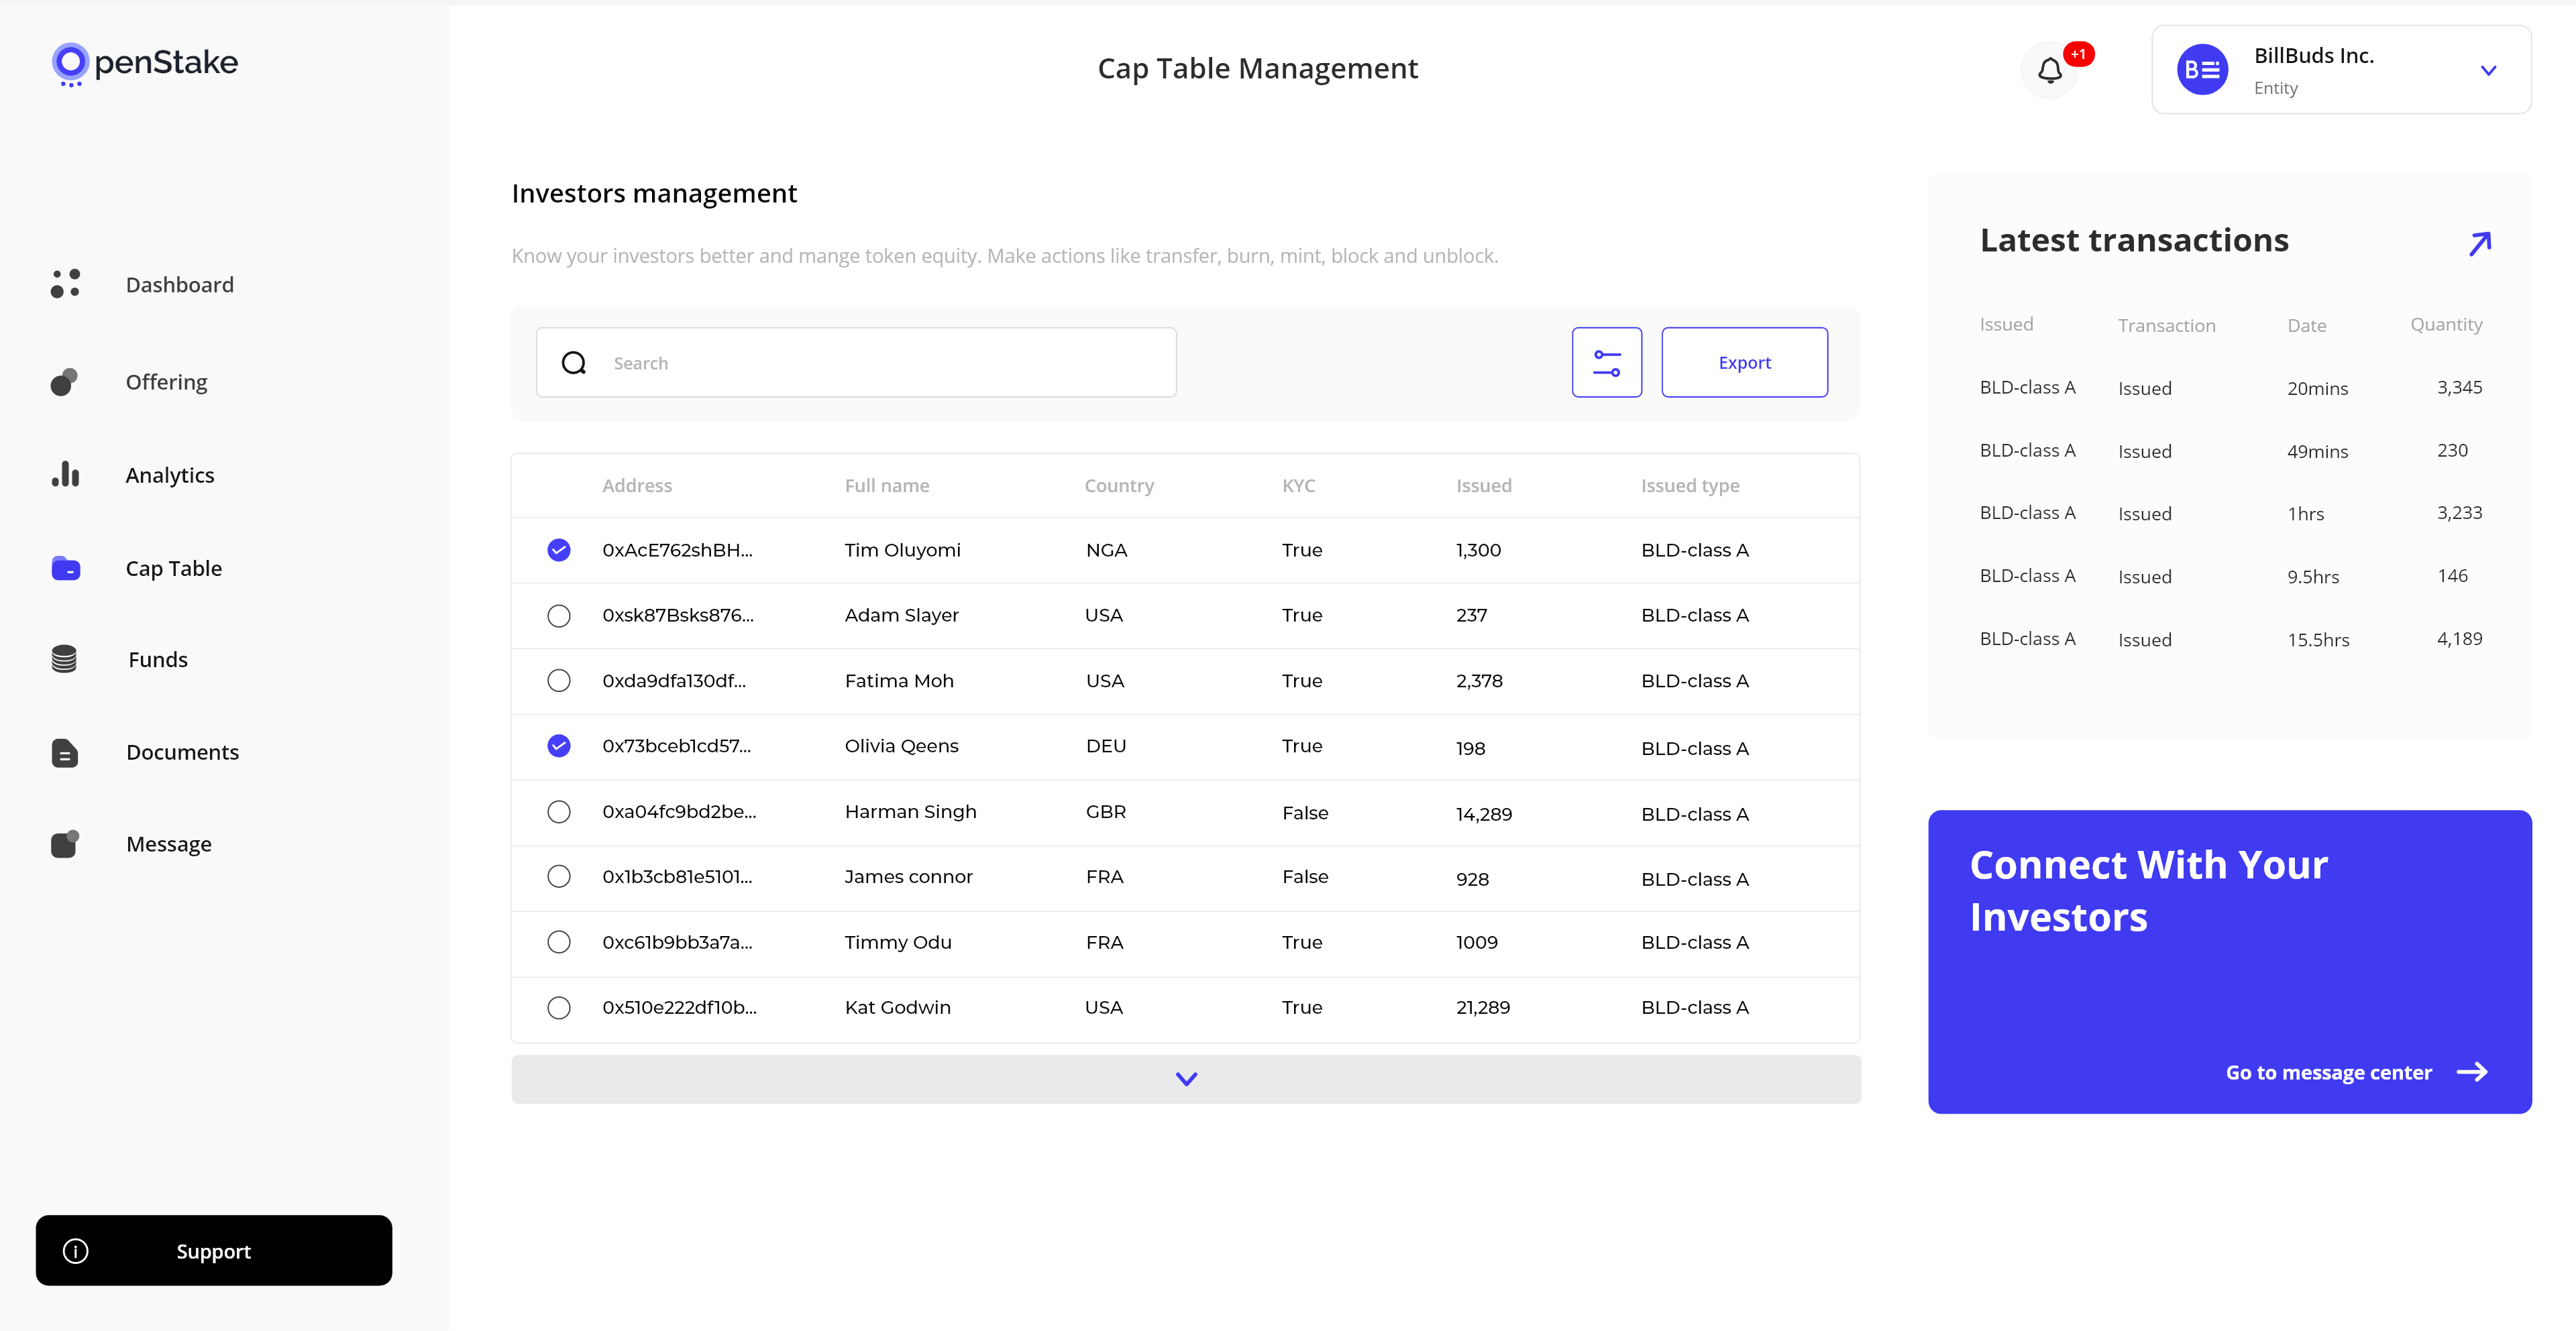Uncheck the Tim Oluyomi row checkbox
Image resolution: width=2576 pixels, height=1331 pixels.
(559, 550)
